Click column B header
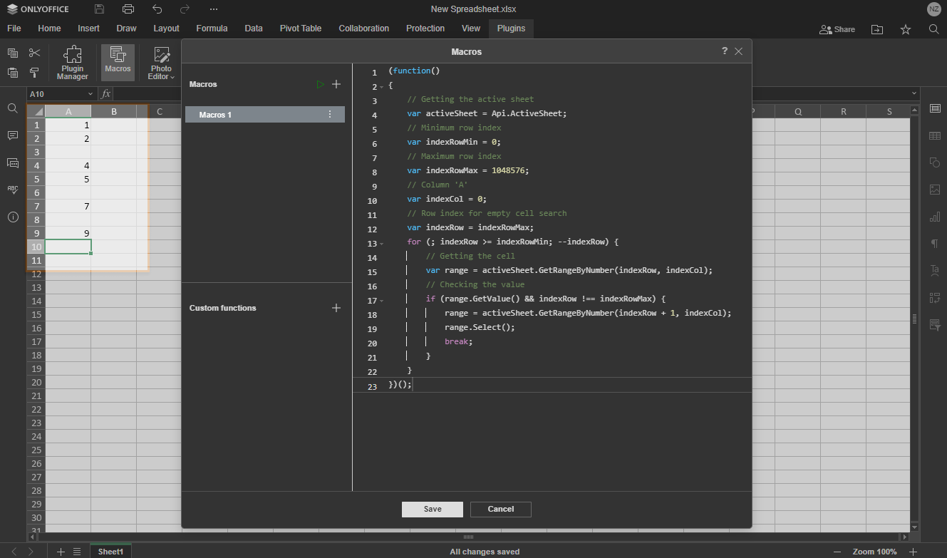Image resolution: width=947 pixels, height=558 pixels. 114,111
